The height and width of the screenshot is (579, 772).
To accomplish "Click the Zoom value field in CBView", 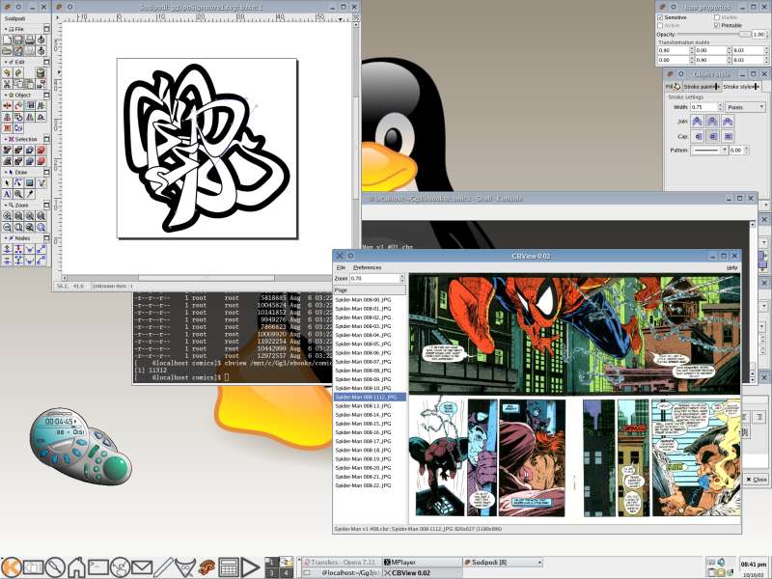I will click(374, 278).
